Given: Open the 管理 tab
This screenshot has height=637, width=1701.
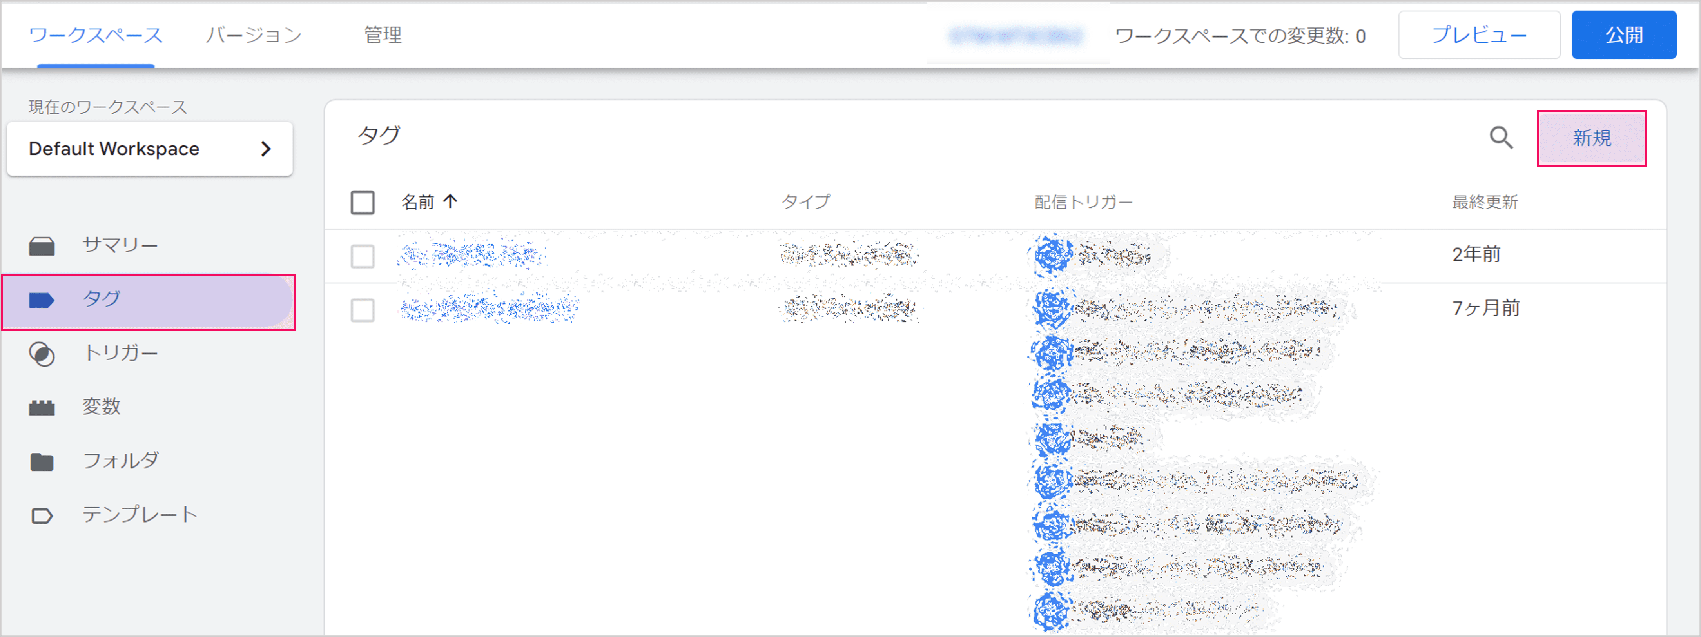Looking at the screenshot, I should 383,35.
